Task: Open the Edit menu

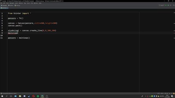Action: 4,3
